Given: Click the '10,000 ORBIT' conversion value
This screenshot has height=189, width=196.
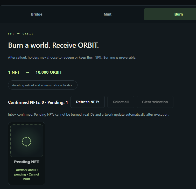Looking at the screenshot, I should [x=49, y=72].
